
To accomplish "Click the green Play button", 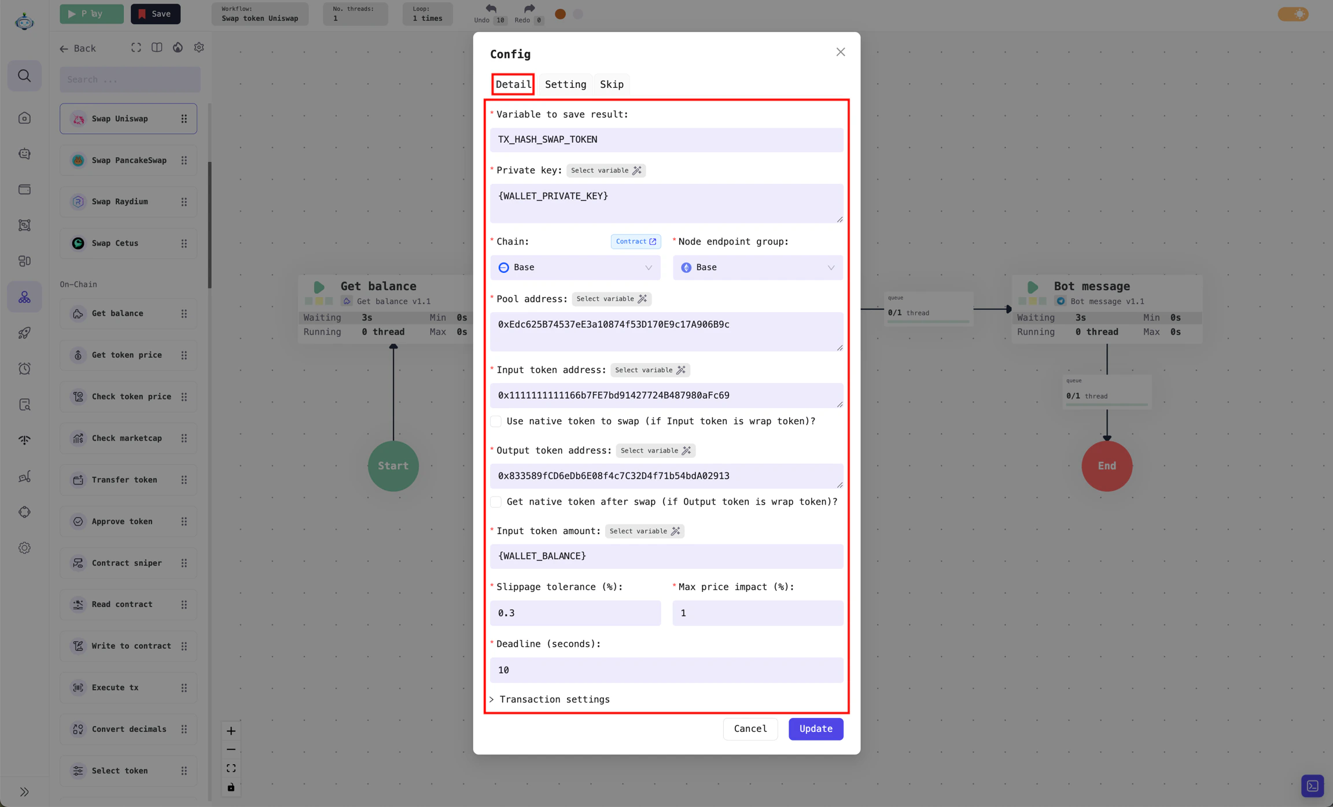I will [x=91, y=14].
